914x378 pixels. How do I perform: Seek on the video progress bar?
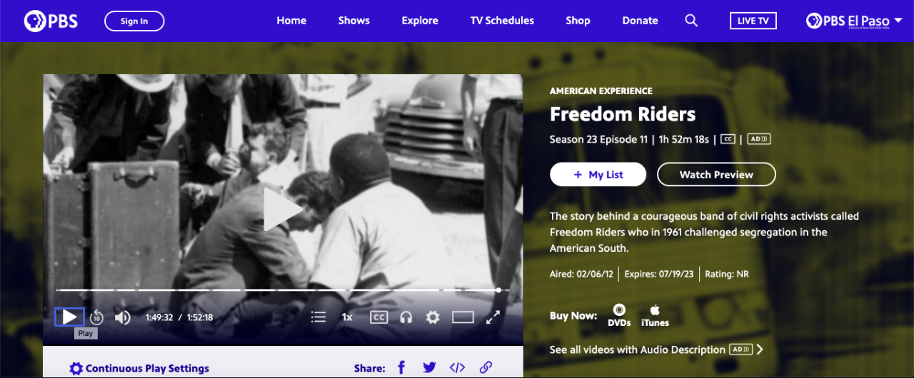point(277,290)
